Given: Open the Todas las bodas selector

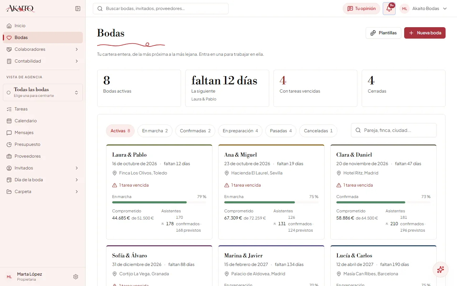Looking at the screenshot, I should 43,93.
